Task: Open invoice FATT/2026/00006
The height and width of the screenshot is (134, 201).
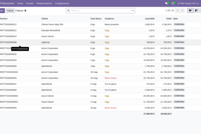Action: pos(8,90)
